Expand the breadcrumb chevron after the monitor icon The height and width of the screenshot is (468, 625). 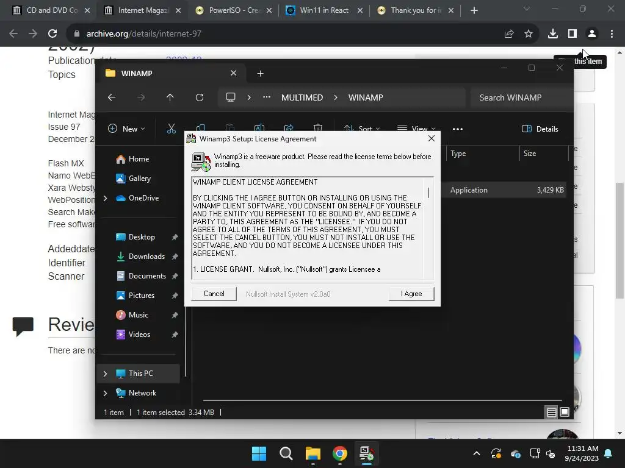(x=249, y=97)
